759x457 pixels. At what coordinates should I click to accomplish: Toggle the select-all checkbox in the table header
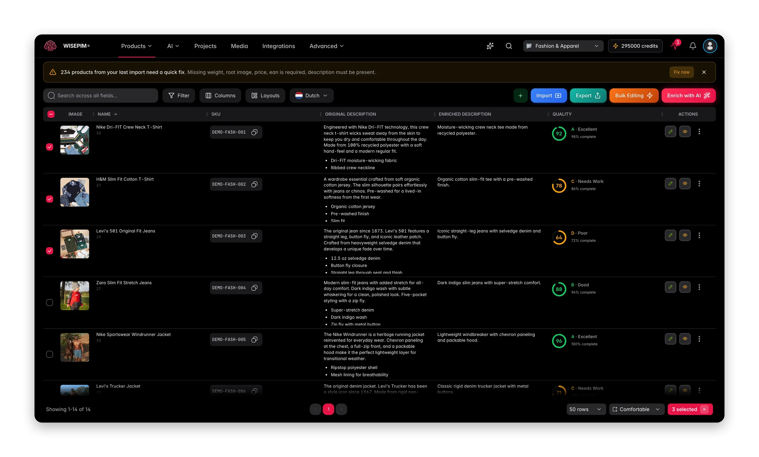[x=51, y=114]
